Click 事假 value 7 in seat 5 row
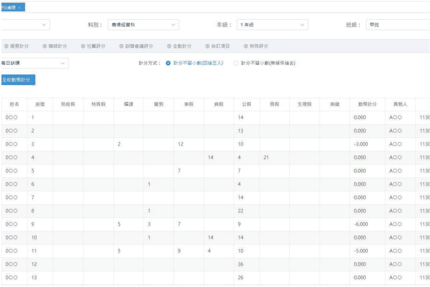This screenshot has height=287, width=430. (x=179, y=171)
